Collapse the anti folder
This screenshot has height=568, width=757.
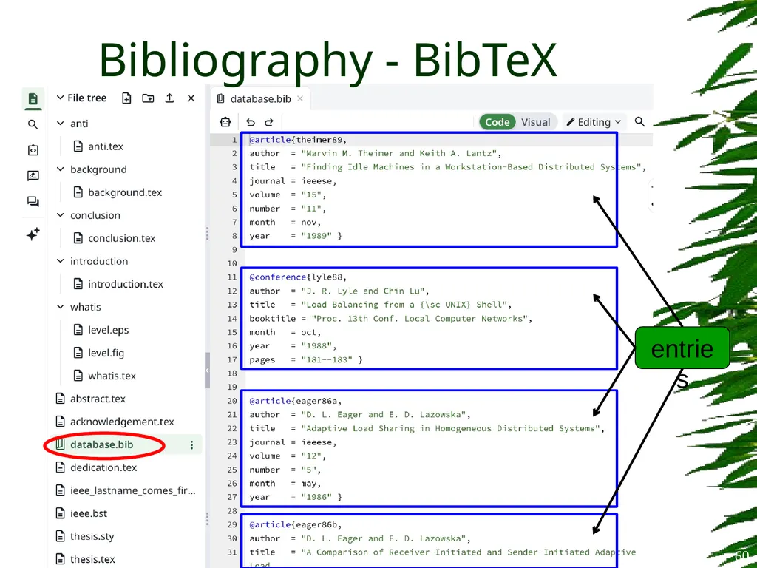coord(61,124)
